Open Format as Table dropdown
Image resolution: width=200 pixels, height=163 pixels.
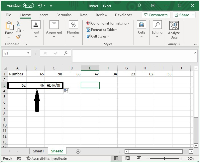[x=101, y=30]
